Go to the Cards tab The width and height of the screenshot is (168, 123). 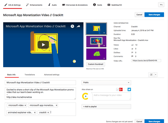pyautogui.click(x=98, y=5)
